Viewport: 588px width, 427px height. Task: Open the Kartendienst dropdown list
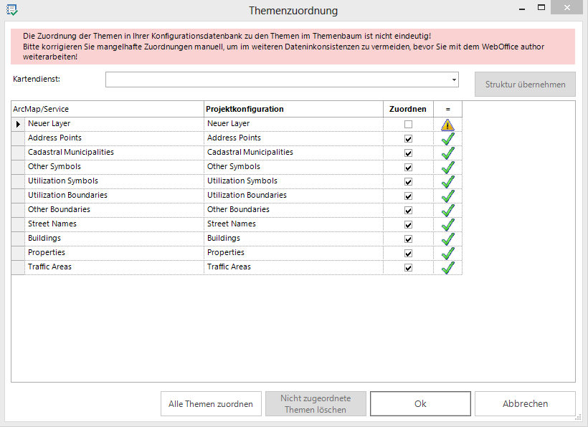click(454, 80)
